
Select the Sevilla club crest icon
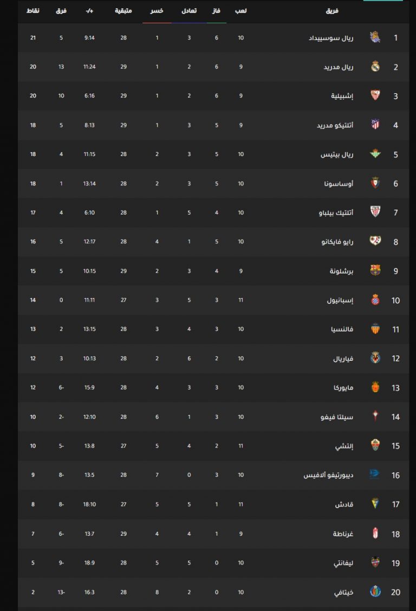[375, 95]
